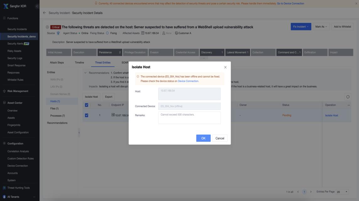Select Hosts (1) in Entities list
The height and width of the screenshot is (201, 359).
click(x=62, y=101)
